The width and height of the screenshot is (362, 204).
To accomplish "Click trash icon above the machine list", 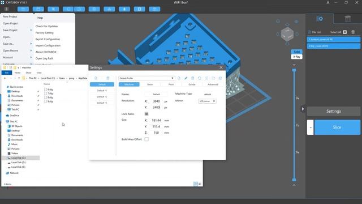I will tap(108, 78).
